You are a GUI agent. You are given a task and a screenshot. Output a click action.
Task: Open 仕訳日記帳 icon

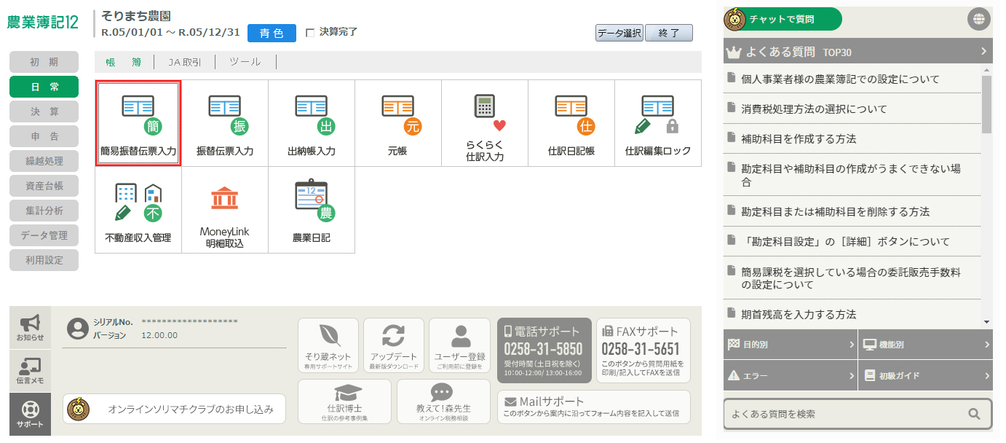[x=571, y=123]
